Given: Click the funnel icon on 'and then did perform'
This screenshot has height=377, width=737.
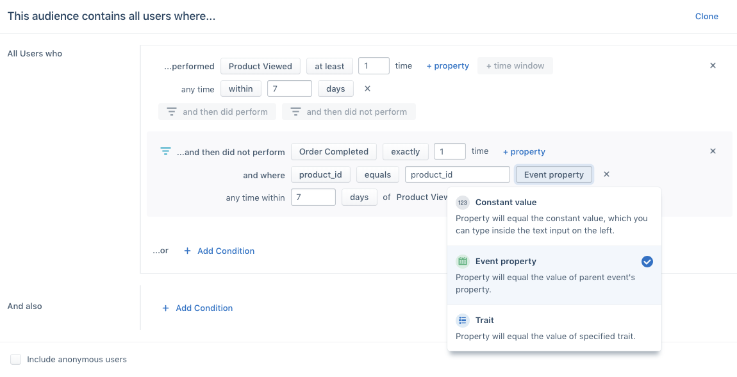Looking at the screenshot, I should pos(171,112).
